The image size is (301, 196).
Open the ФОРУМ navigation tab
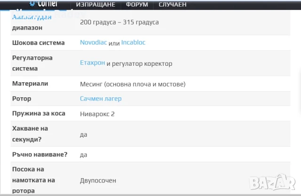pos(137,5)
